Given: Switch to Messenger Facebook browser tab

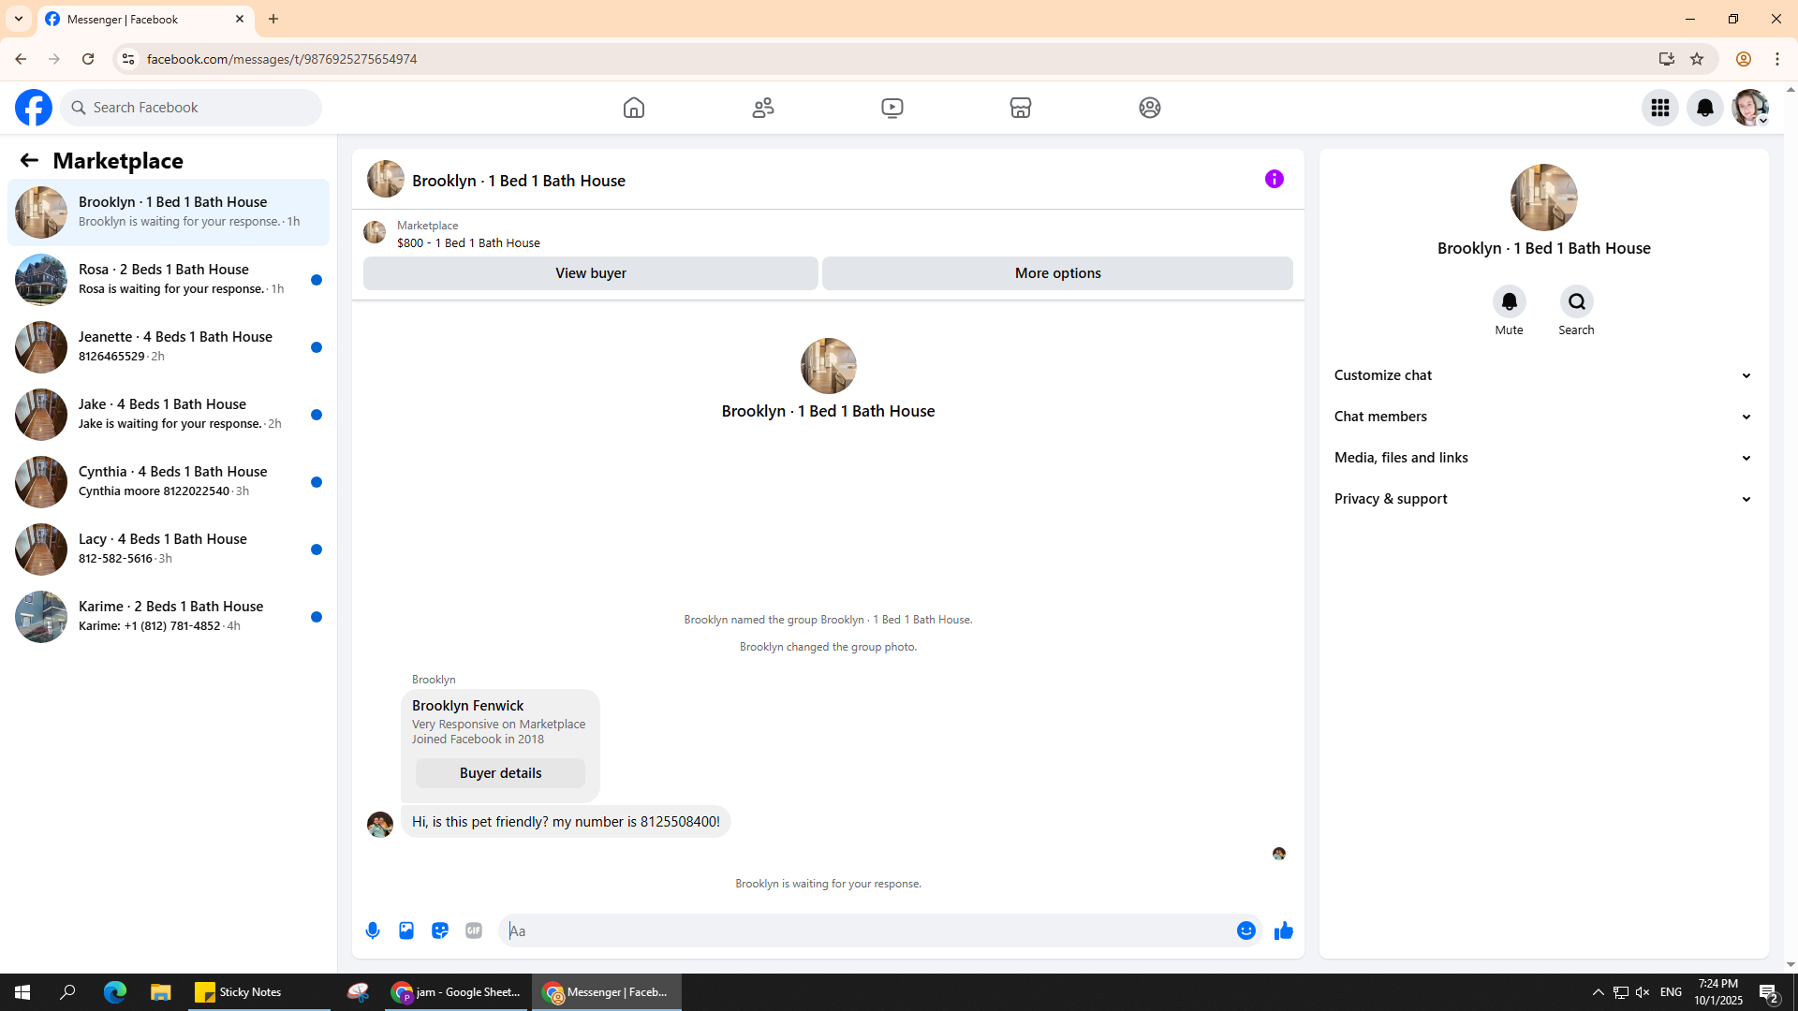Looking at the screenshot, I should click(145, 19).
